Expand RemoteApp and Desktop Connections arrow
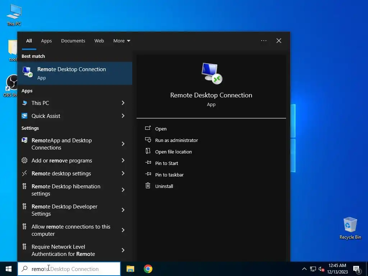 coord(123,144)
